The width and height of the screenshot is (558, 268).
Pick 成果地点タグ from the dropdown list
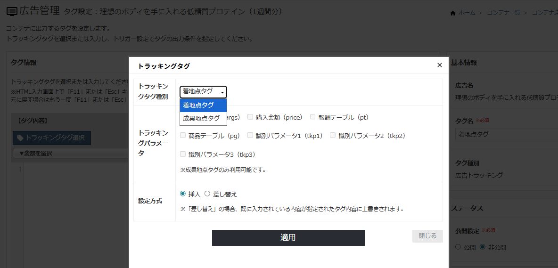pos(201,118)
